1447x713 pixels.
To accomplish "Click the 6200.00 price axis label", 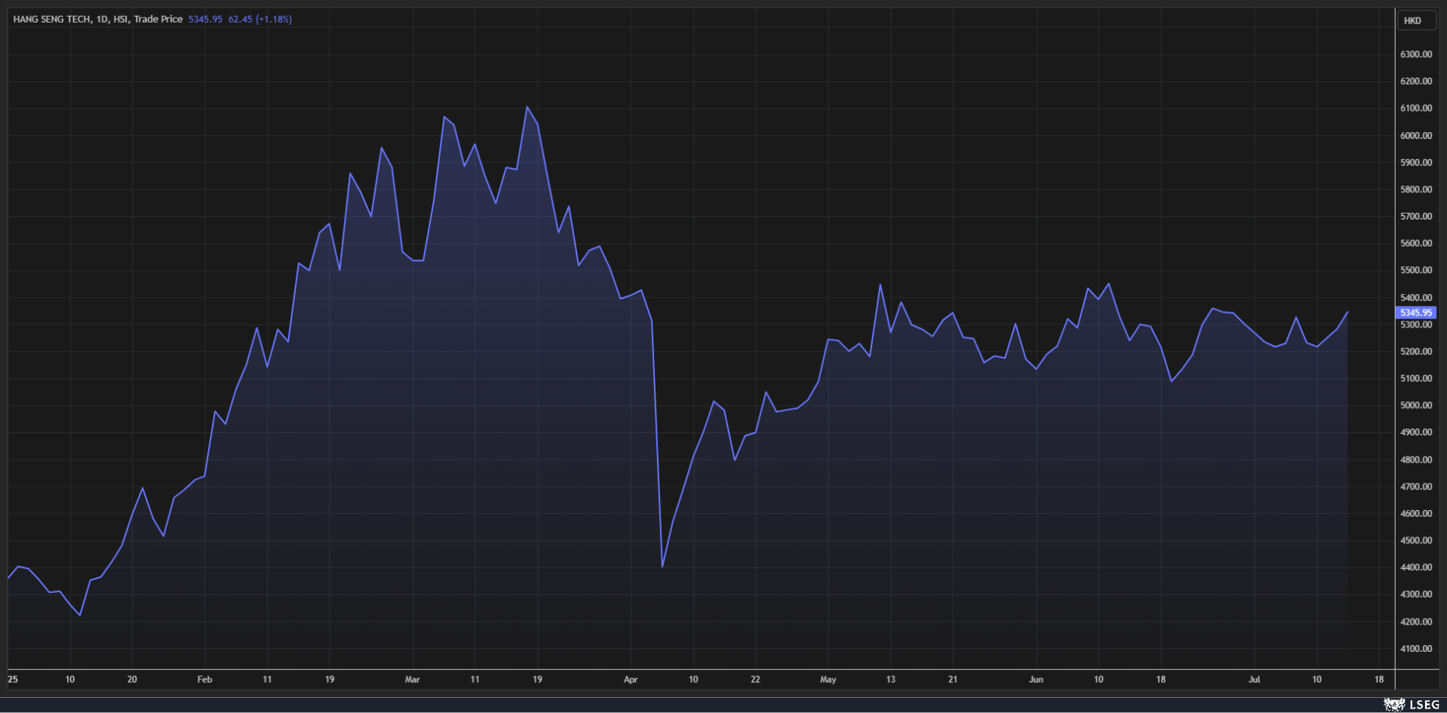I will pyautogui.click(x=1416, y=81).
